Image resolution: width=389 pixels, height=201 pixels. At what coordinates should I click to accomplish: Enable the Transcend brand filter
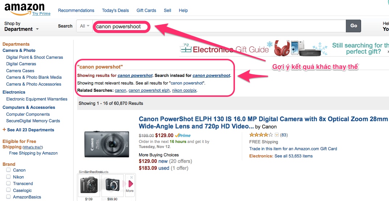(x=8, y=184)
